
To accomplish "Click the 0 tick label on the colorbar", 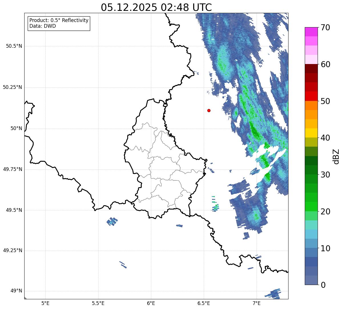I will click(x=323, y=285).
